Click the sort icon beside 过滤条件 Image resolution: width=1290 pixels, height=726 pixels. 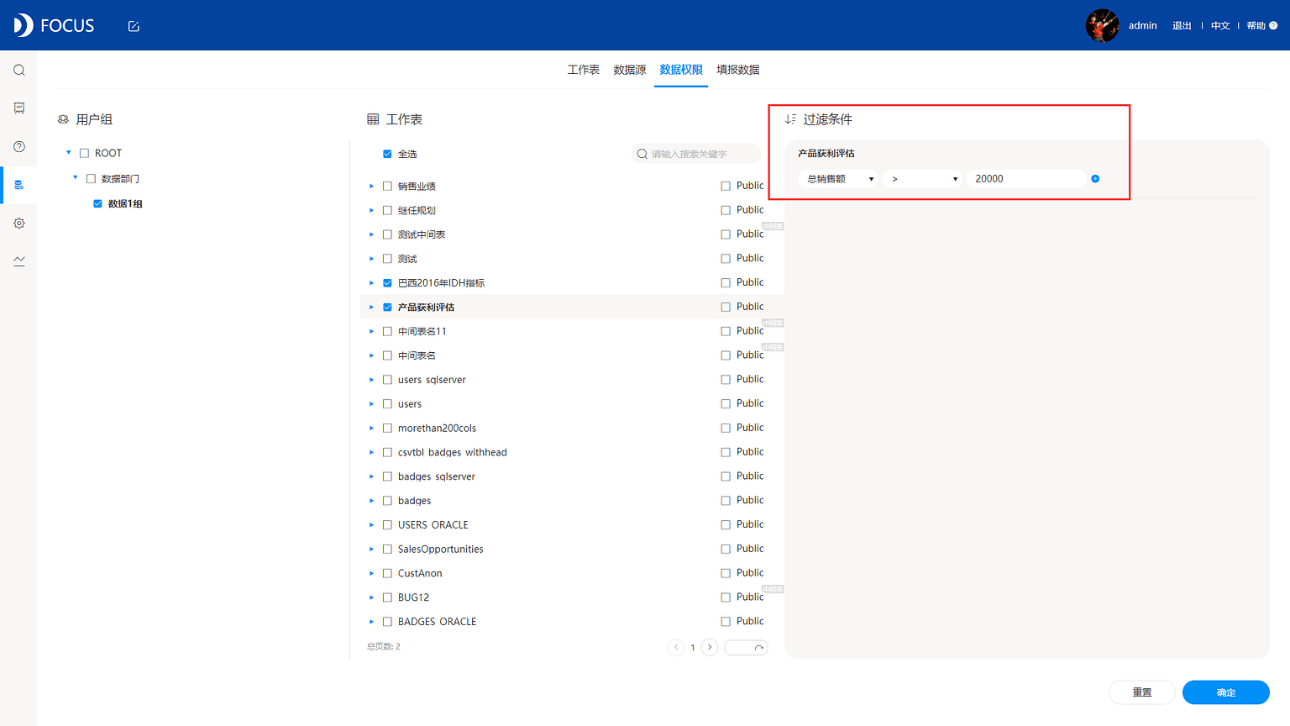790,119
